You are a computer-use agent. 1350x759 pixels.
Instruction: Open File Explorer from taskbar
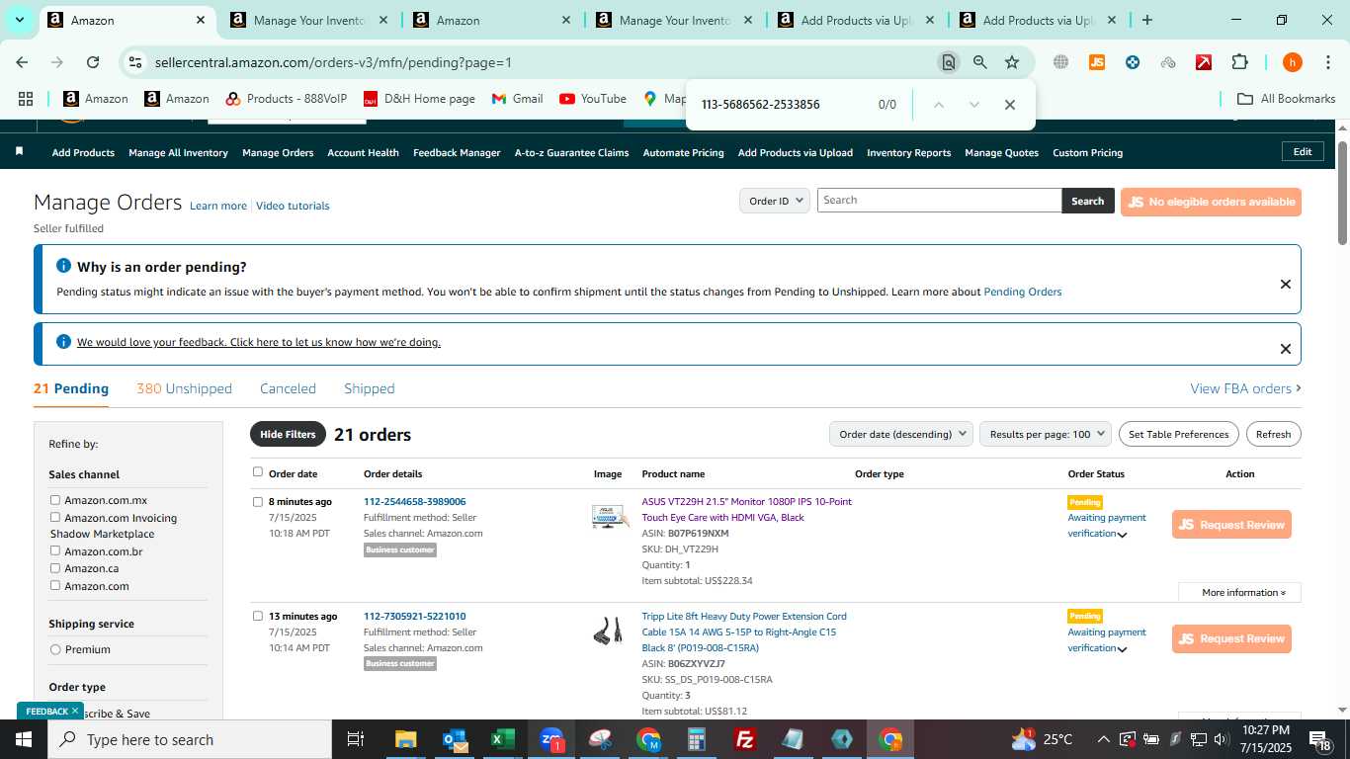(x=405, y=739)
